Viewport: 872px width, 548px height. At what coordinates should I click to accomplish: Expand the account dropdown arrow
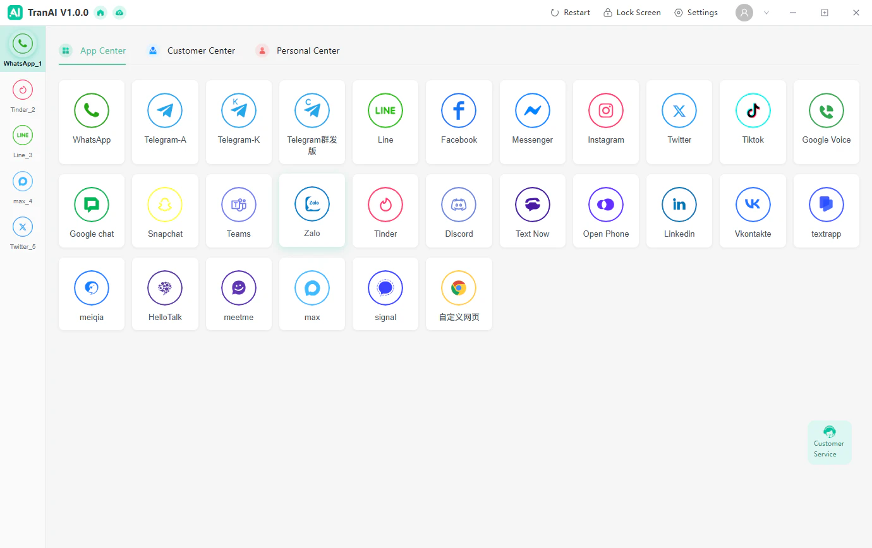[766, 13]
